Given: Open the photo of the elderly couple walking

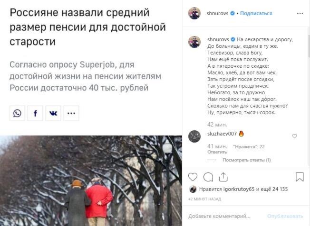Looking at the screenshot, I should point(91,181).
